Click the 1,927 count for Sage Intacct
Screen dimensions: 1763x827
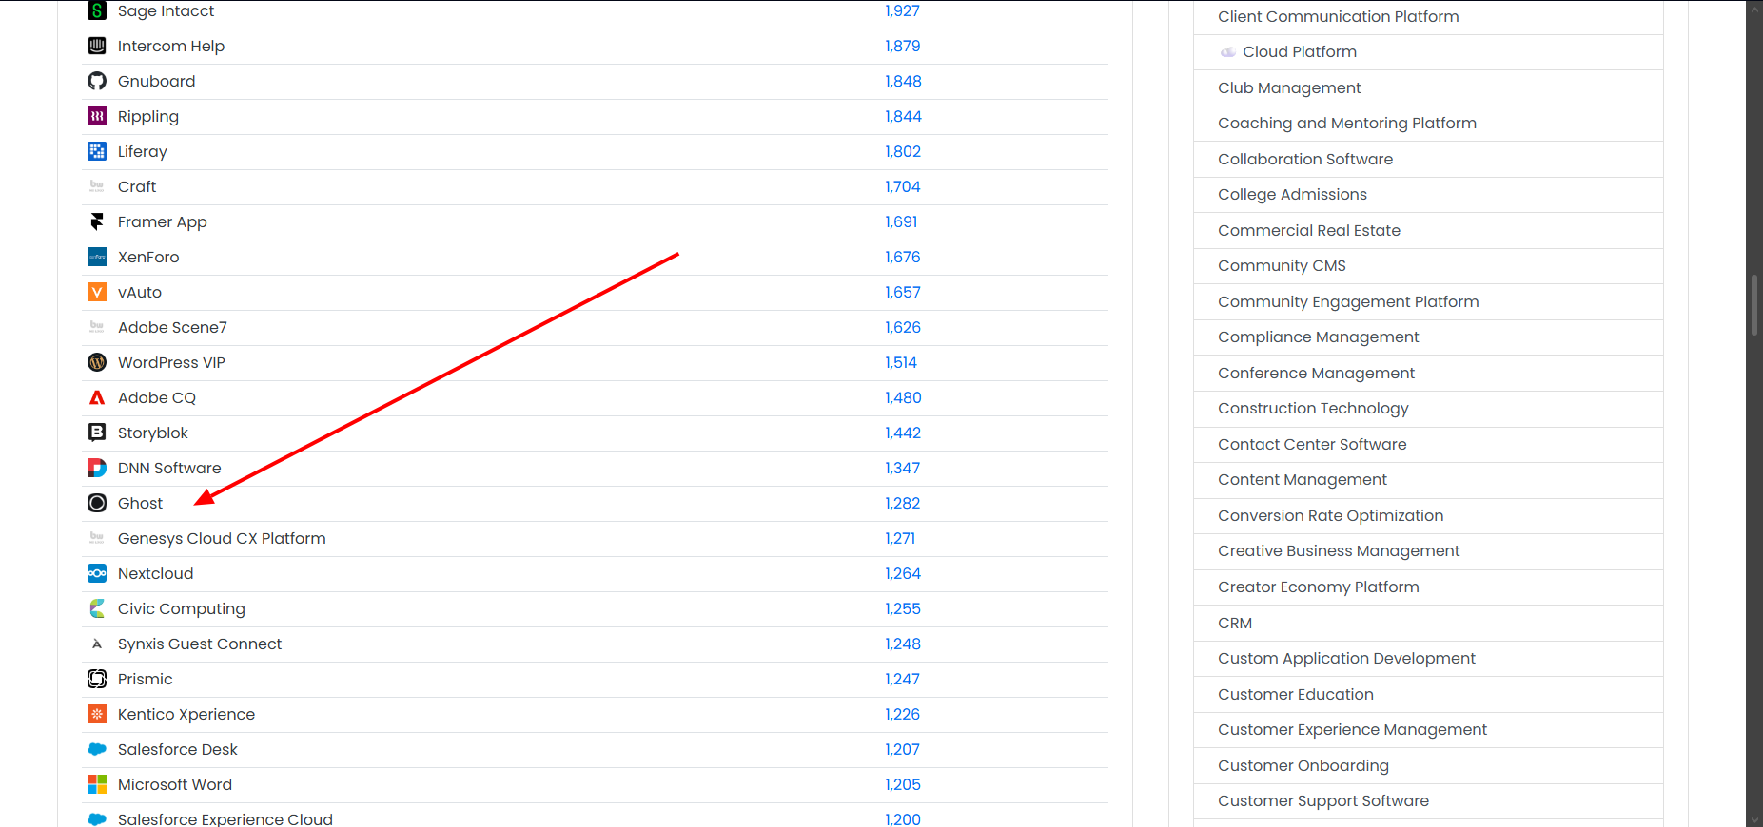pyautogui.click(x=902, y=10)
